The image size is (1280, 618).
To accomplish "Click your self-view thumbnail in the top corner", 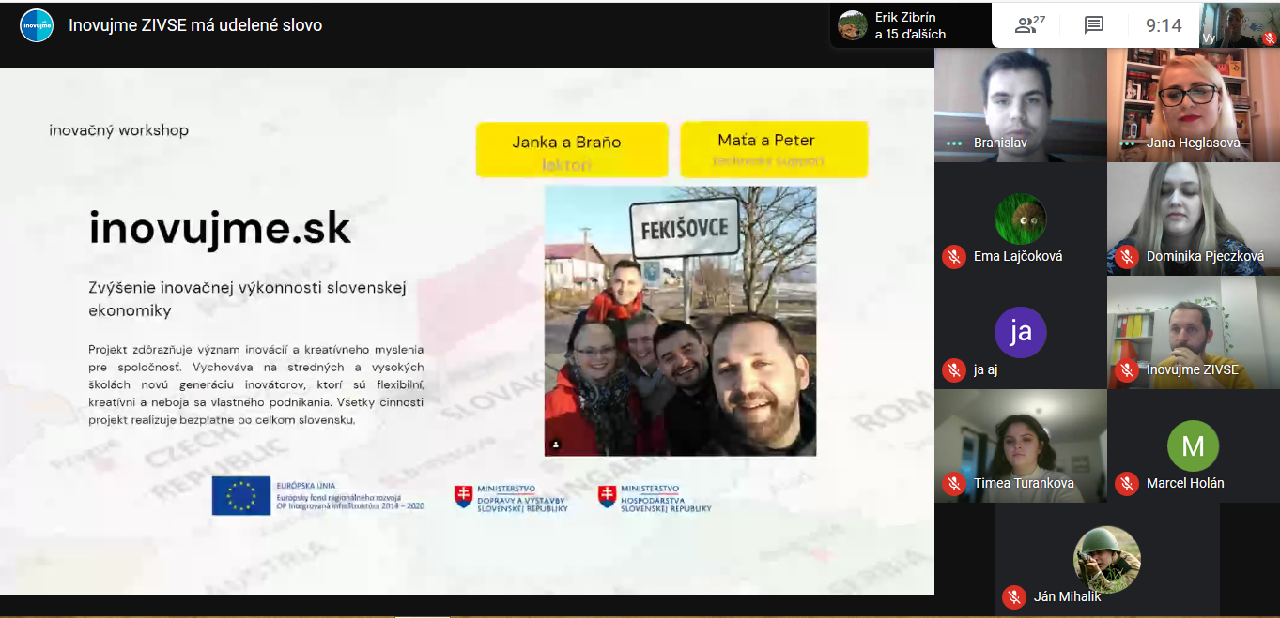I will [1240, 25].
